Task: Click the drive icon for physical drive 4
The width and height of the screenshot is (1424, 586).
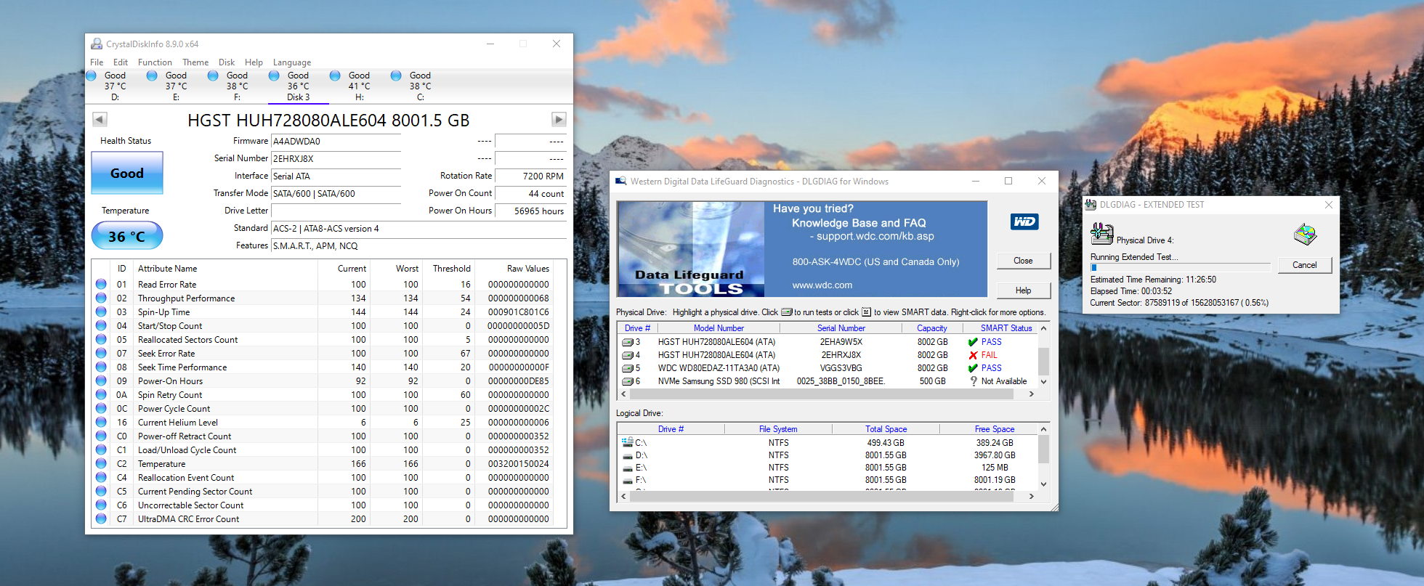Action: point(628,355)
